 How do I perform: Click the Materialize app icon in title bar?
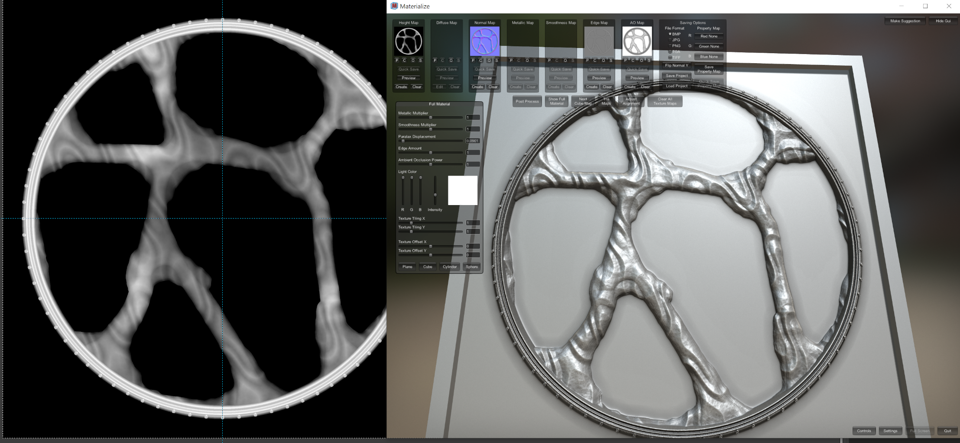click(x=394, y=6)
